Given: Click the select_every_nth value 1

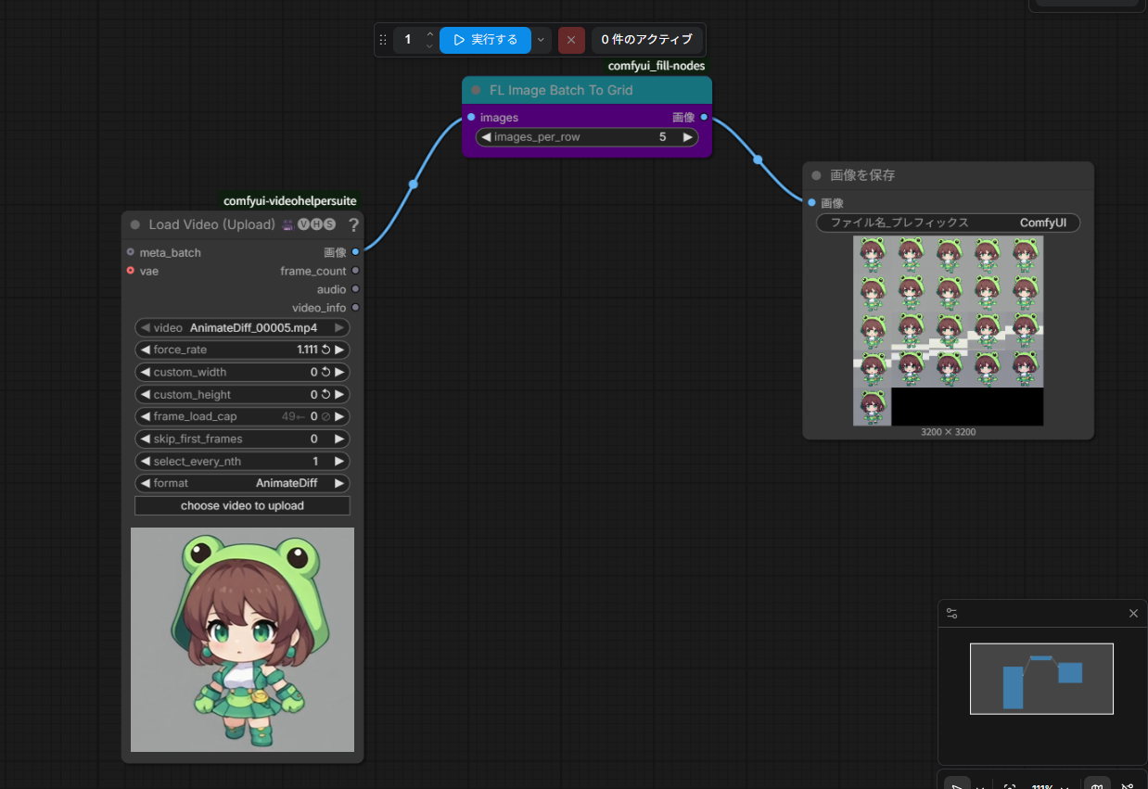Looking at the screenshot, I should point(315,461).
